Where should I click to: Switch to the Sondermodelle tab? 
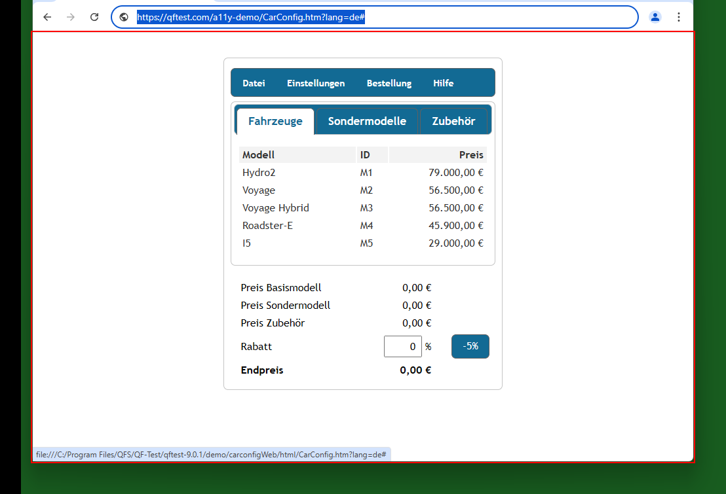point(367,121)
